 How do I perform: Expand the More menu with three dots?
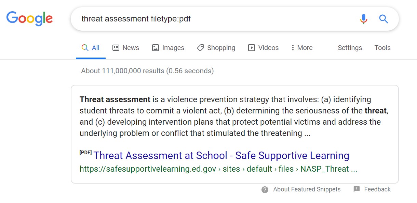point(302,48)
